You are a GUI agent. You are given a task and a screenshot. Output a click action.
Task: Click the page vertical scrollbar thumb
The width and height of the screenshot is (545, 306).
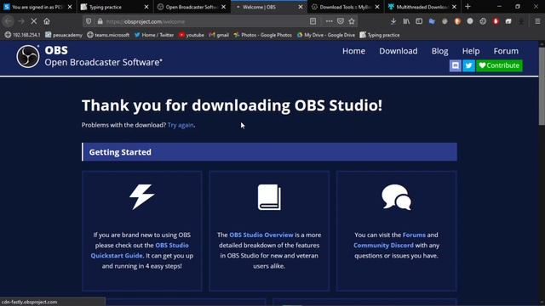click(542, 86)
